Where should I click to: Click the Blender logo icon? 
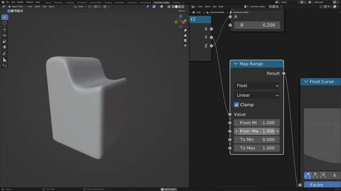pyautogui.click(x=3, y=2)
